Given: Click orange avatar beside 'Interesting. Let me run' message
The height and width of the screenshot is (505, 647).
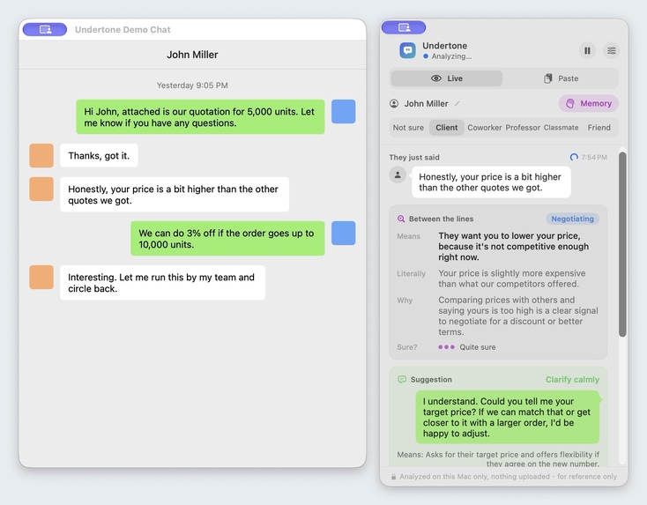Looking at the screenshot, I should click(x=41, y=278).
